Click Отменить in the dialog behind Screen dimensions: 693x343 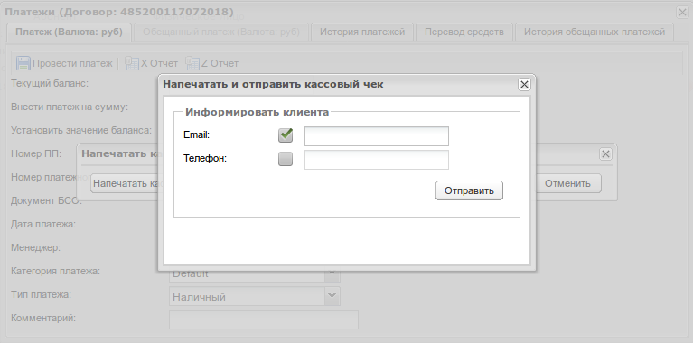point(567,183)
